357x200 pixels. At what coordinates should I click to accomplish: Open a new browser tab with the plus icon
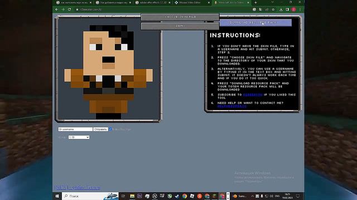[255, 2]
